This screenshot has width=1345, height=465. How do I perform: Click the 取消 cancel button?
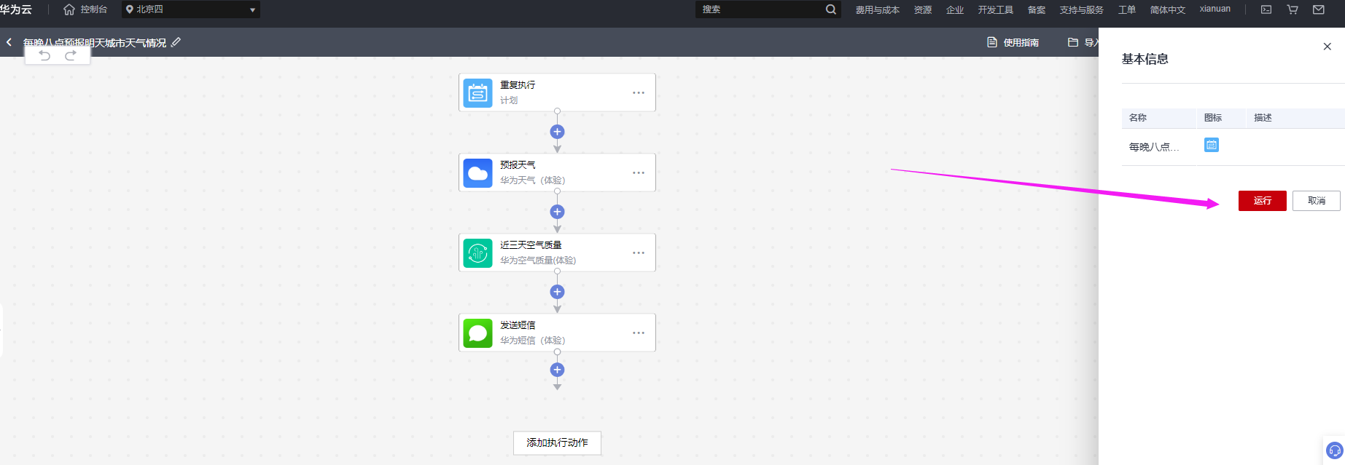pos(1316,201)
